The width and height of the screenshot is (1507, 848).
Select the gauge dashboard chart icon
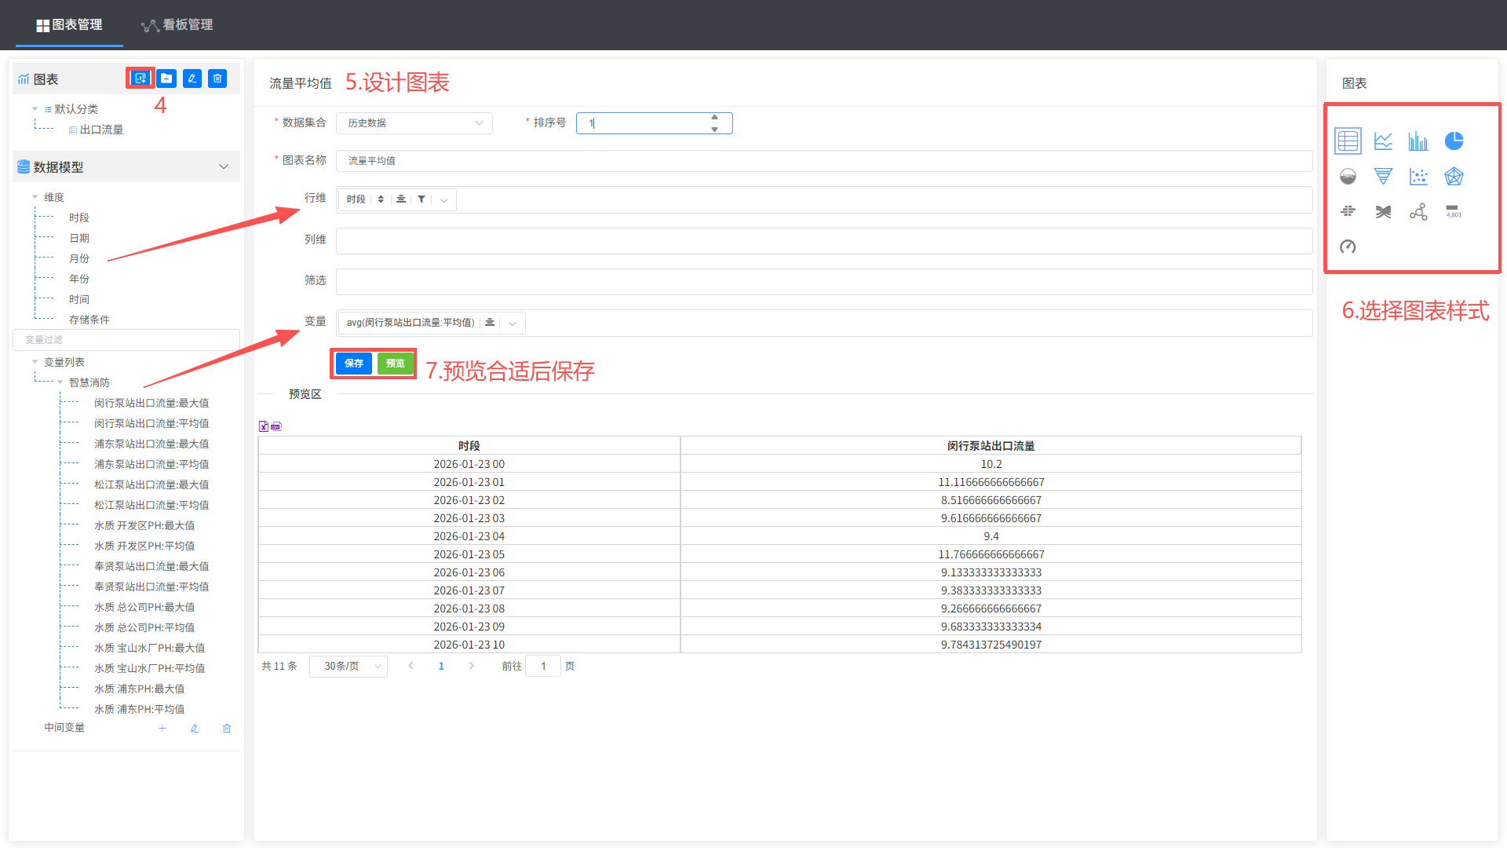[1348, 247]
